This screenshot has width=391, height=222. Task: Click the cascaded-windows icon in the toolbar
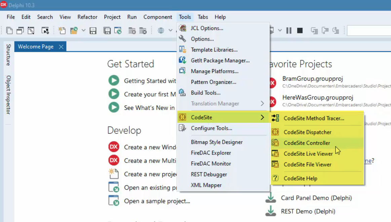(x=20, y=31)
